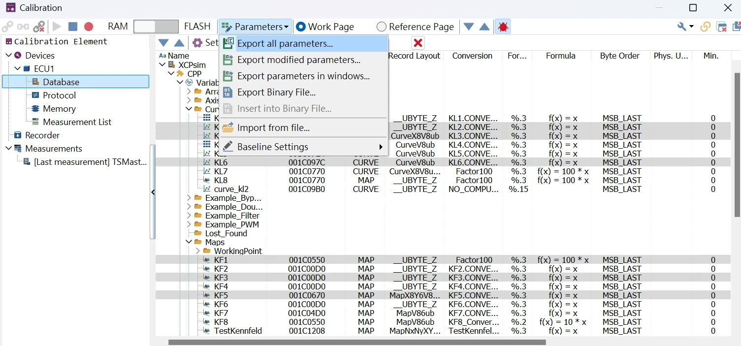The image size is (741, 346).
Task: Click the red bug debug icon
Action: [x=503, y=27]
